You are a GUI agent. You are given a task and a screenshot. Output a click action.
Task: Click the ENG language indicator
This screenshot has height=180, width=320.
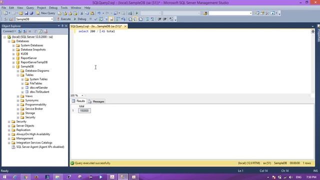pos(298,177)
